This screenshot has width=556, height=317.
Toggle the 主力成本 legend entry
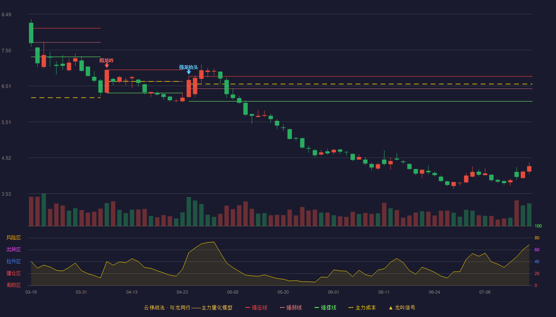(362, 307)
